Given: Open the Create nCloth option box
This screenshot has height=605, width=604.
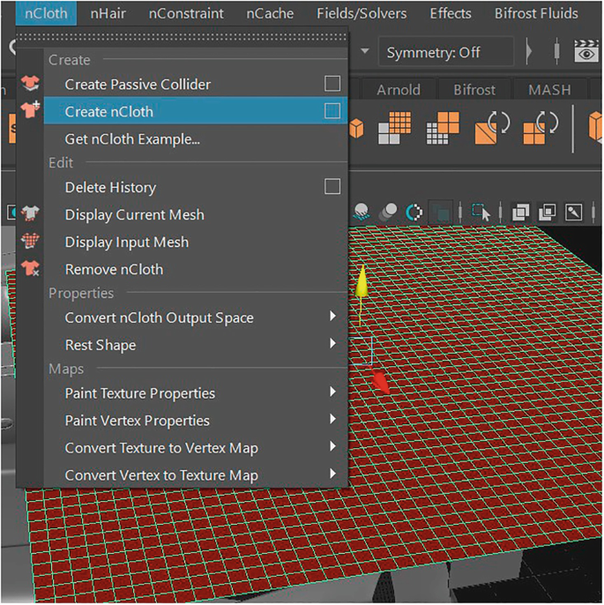Looking at the screenshot, I should click(x=332, y=112).
